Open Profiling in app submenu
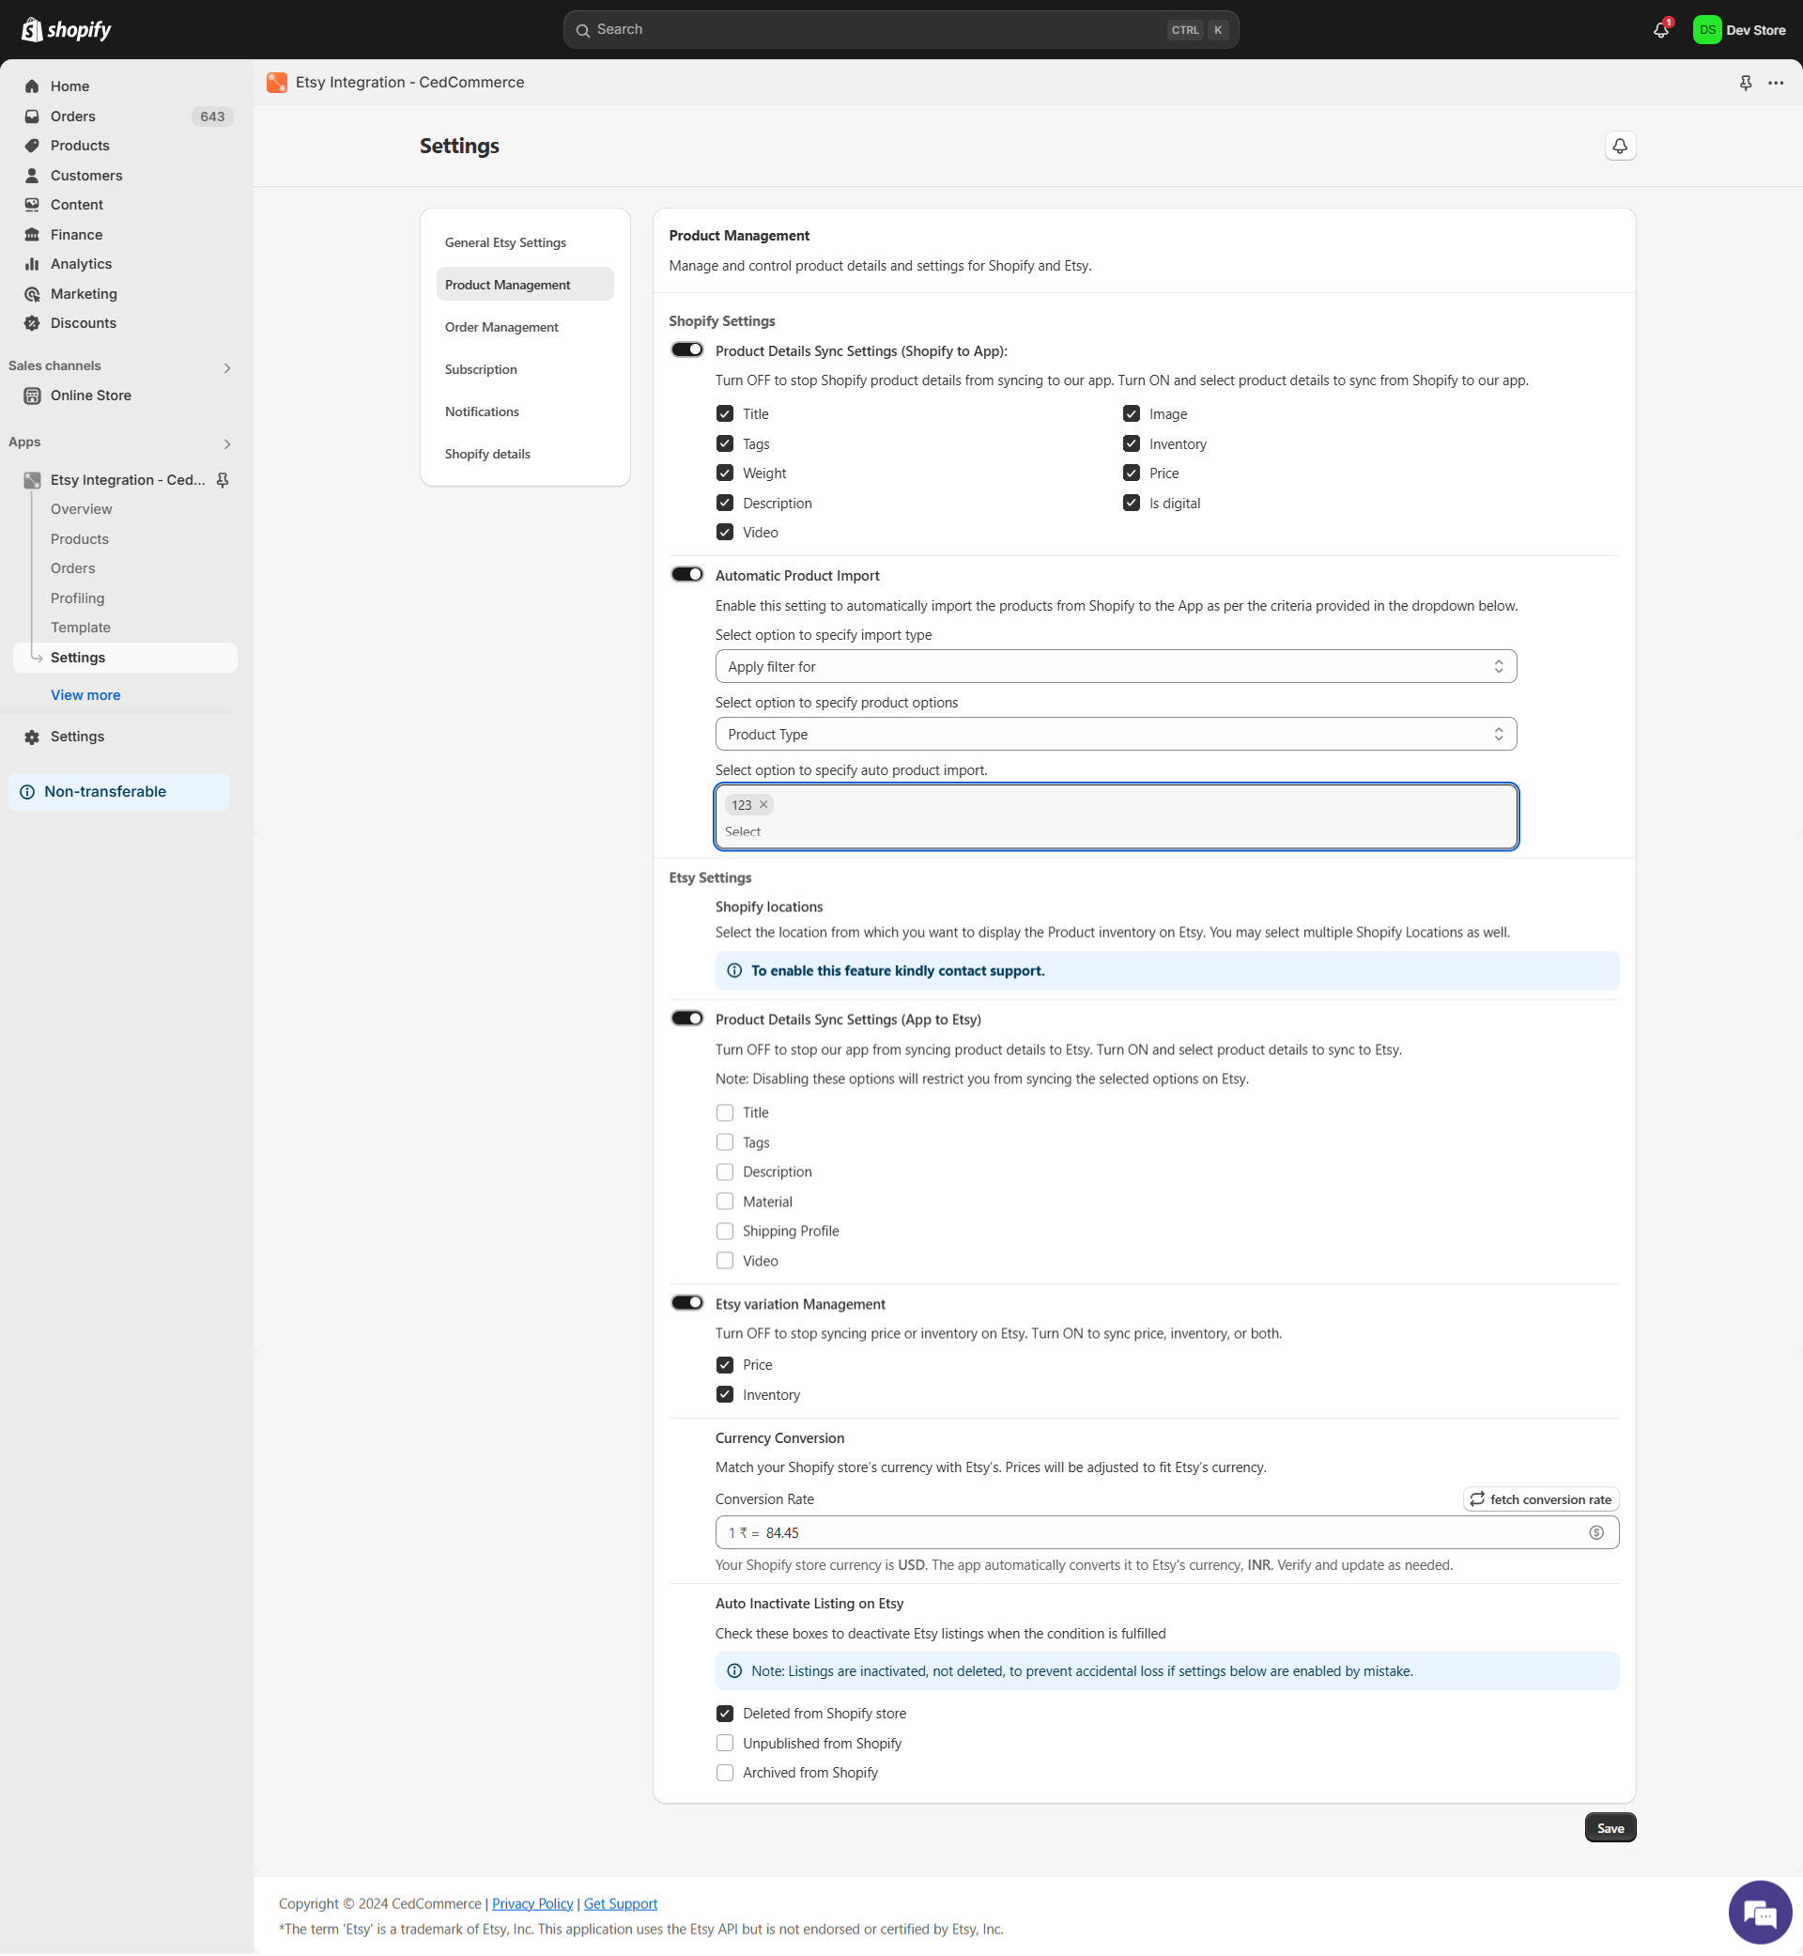This screenshot has width=1803, height=1956. (x=77, y=598)
